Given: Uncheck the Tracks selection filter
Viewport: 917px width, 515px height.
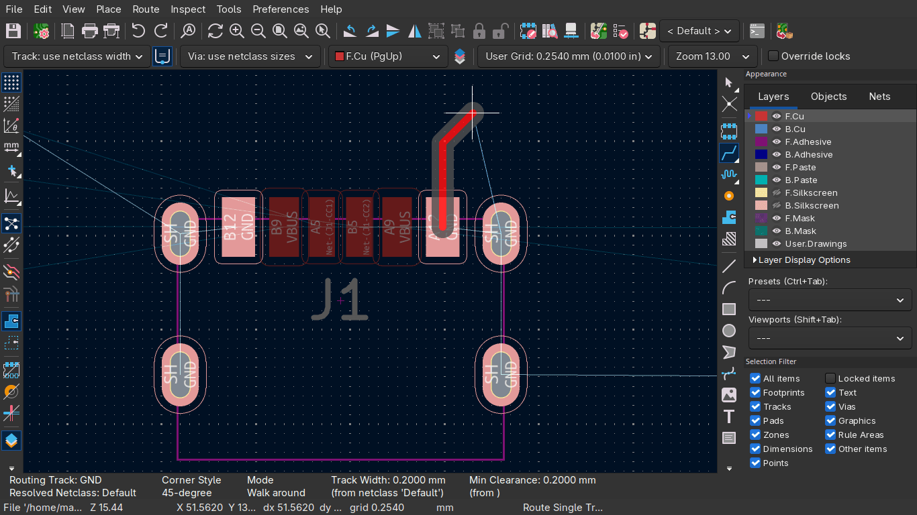Looking at the screenshot, I should (x=755, y=407).
